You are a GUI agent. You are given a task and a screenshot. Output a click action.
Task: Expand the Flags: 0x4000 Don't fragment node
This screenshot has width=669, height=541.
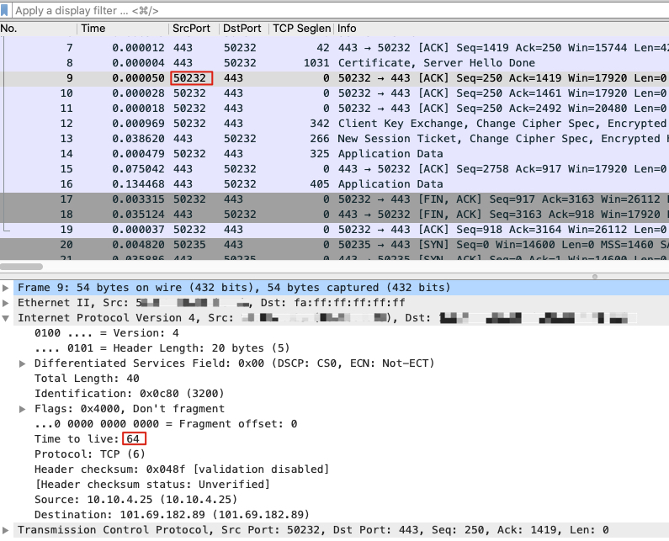coord(23,409)
